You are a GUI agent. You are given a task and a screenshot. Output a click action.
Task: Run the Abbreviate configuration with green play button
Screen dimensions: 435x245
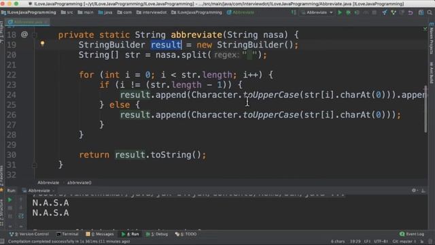(x=340, y=12)
